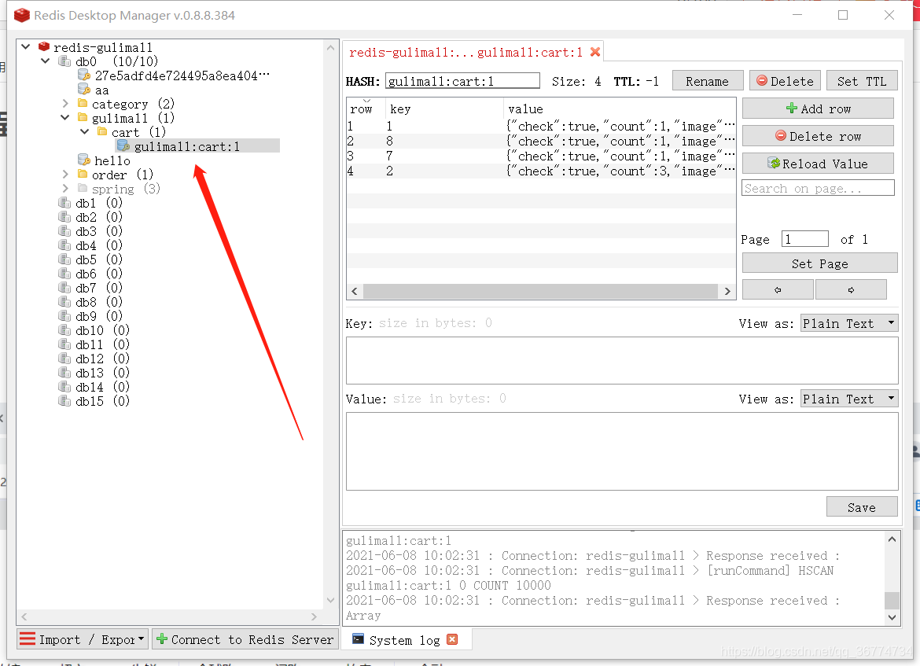This screenshot has height=666, width=920.
Task: Click the db15 database icon
Action: click(x=64, y=401)
